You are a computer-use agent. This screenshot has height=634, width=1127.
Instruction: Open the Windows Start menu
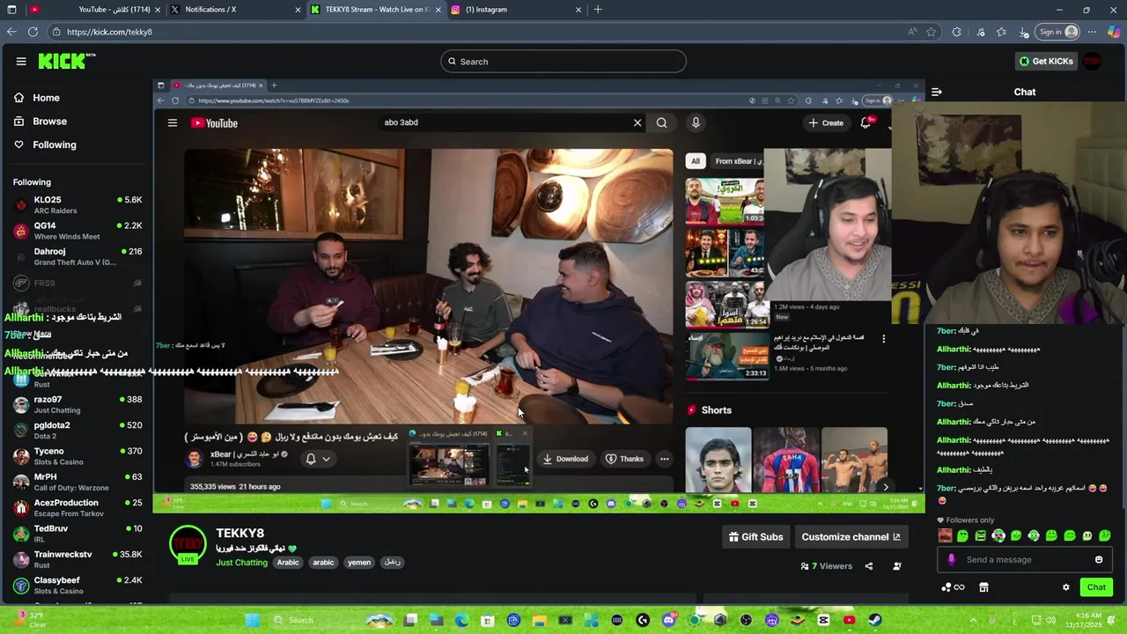click(x=252, y=620)
